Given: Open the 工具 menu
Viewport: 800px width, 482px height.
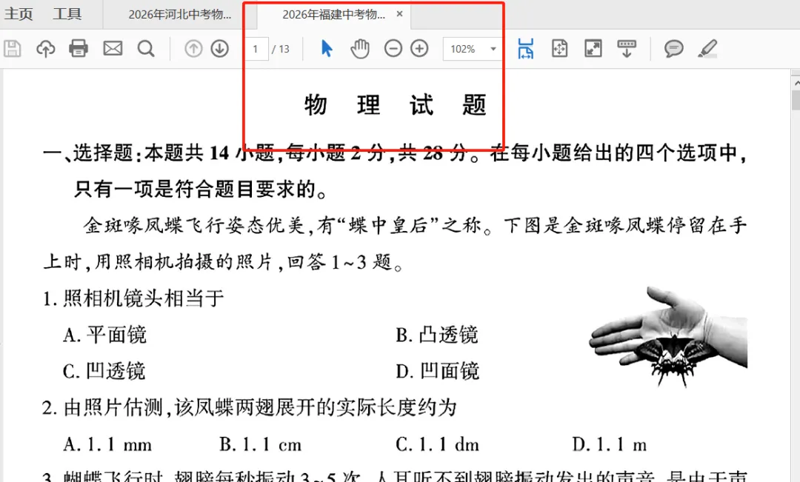Looking at the screenshot, I should tap(67, 14).
